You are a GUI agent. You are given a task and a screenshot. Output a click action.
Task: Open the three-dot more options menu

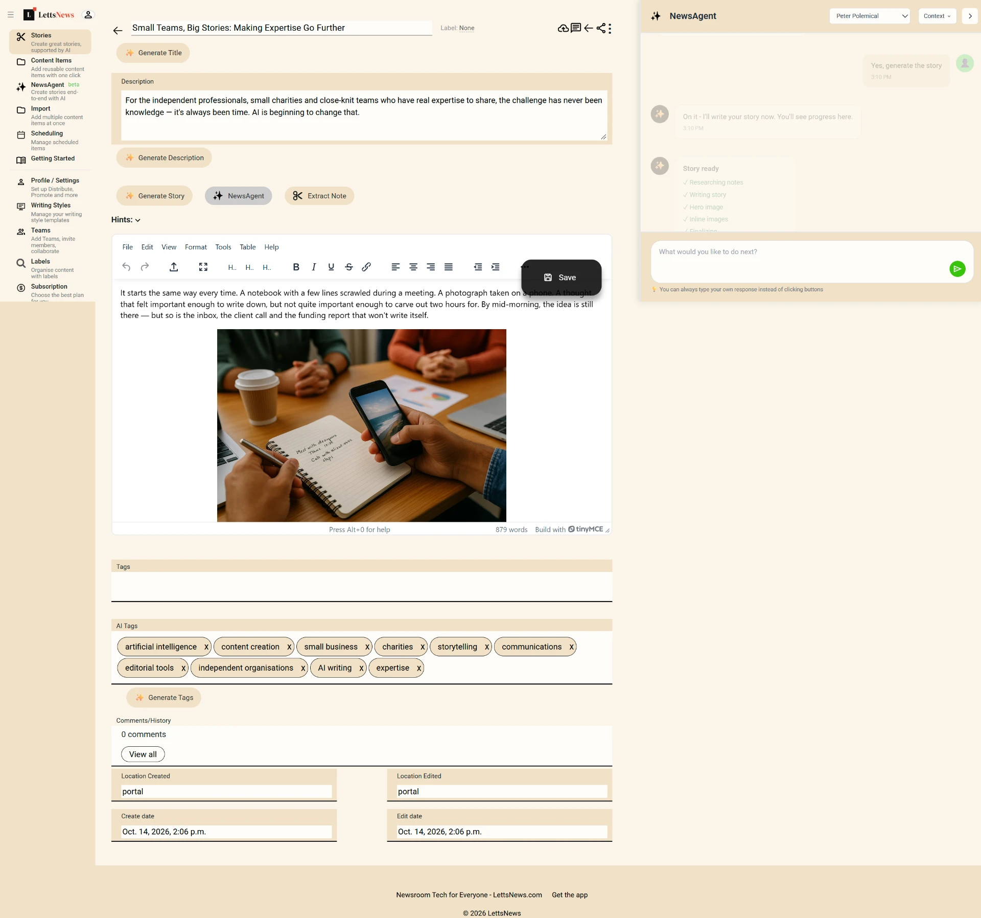click(610, 28)
